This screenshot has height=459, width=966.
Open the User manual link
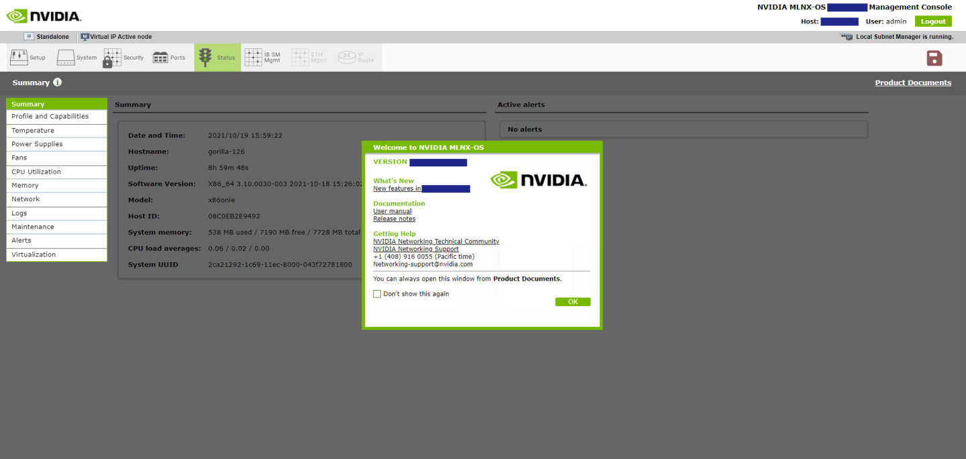[x=392, y=211]
